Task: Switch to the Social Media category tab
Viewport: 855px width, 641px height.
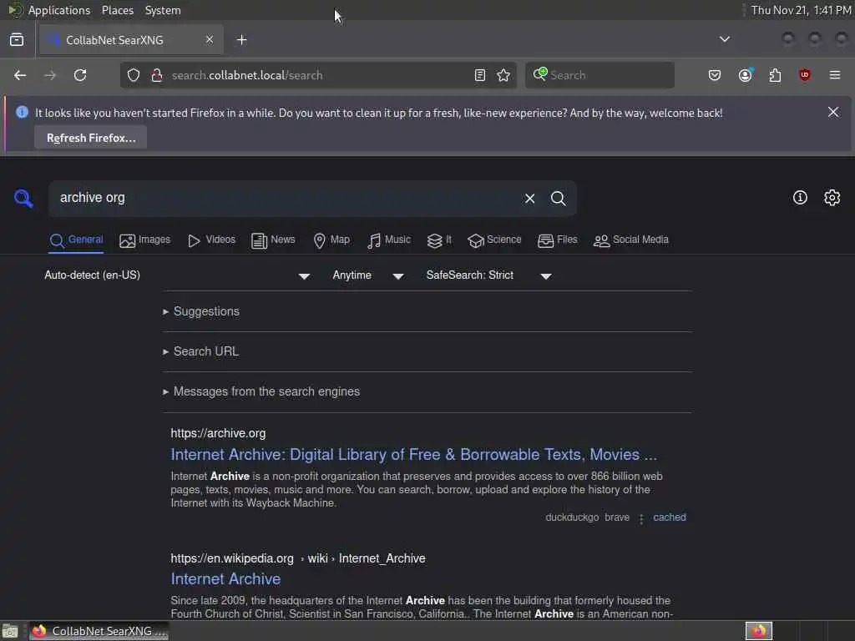Action: click(x=631, y=240)
